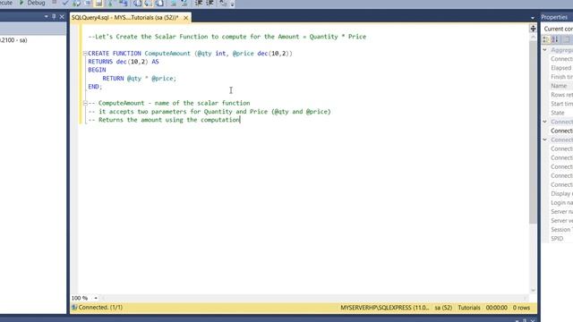
Task: Open the active documents list dropdown
Action: (x=533, y=18)
